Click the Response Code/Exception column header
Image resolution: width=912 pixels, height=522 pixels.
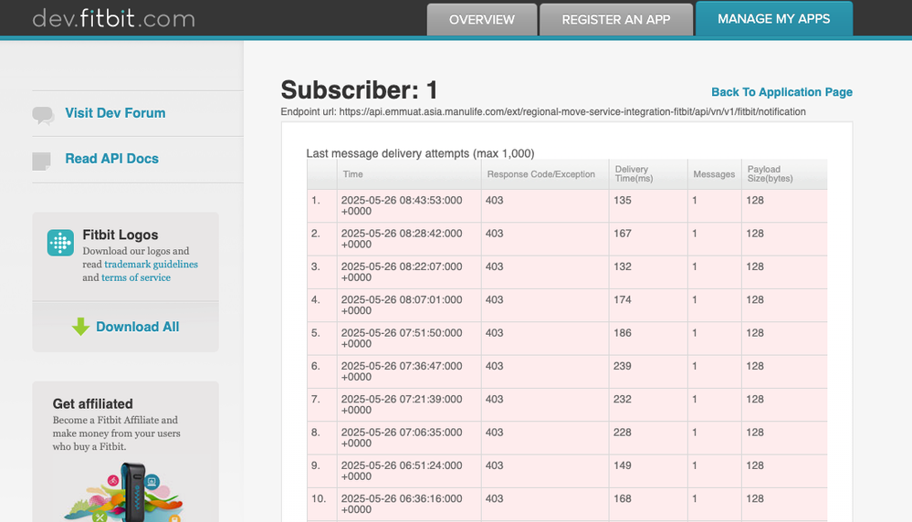pyautogui.click(x=540, y=174)
